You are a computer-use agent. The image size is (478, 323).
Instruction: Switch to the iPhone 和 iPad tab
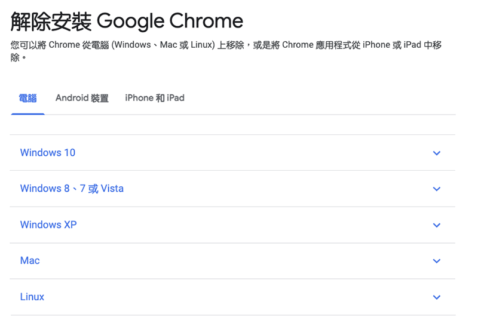tap(155, 98)
